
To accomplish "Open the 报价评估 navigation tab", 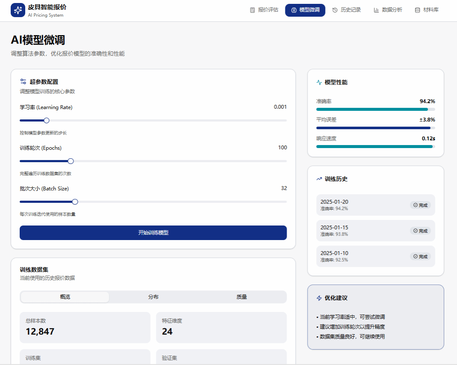I will (264, 10).
